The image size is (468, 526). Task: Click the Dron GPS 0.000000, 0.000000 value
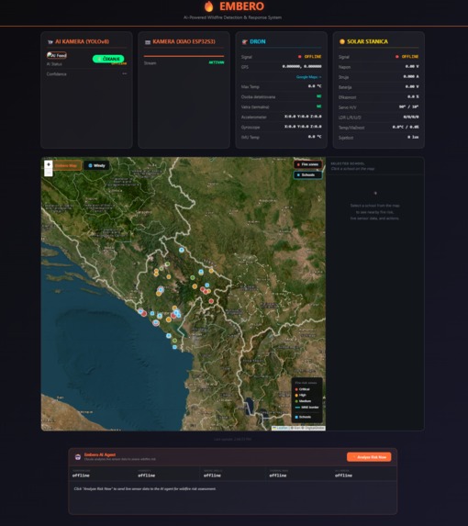pyautogui.click(x=302, y=66)
